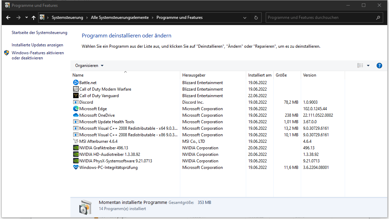Select Windows-PC-Integritätsprüfung entry

(108, 168)
